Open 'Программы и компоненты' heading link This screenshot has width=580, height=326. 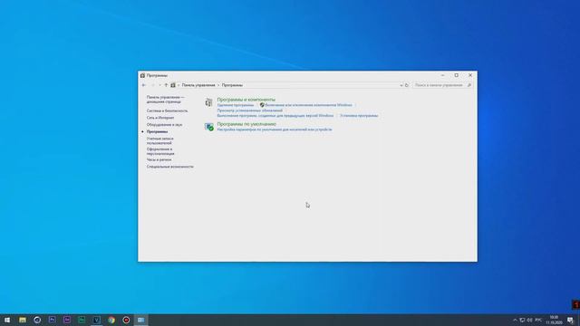click(x=246, y=100)
